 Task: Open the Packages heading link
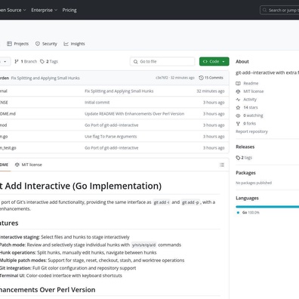pos(245,173)
